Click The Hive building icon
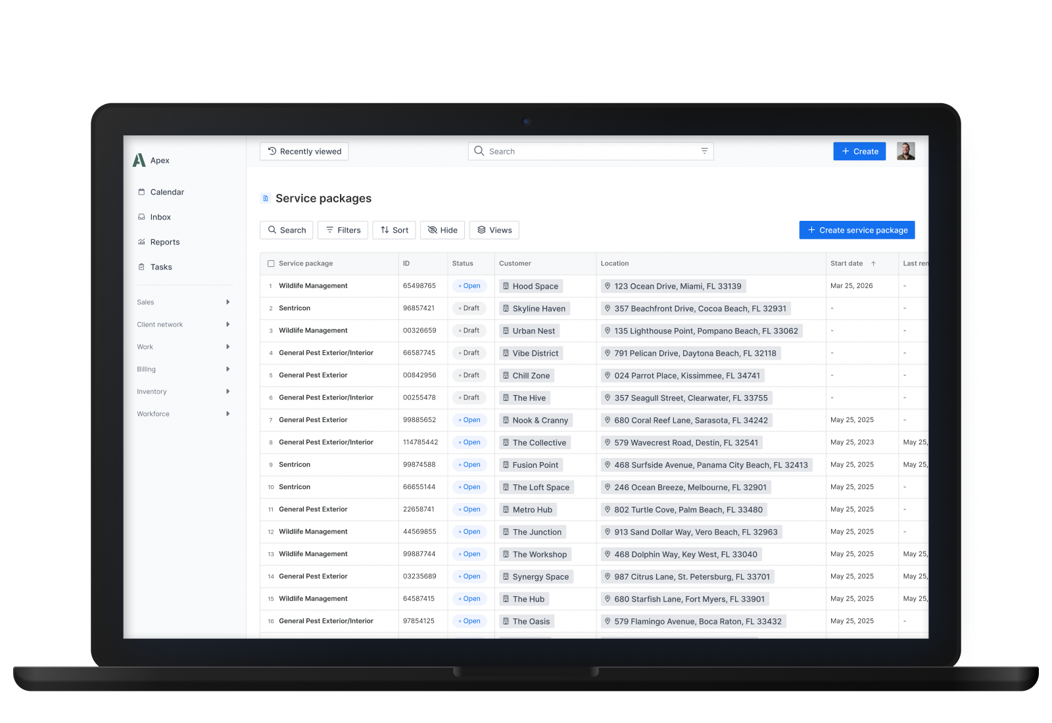 [506, 398]
